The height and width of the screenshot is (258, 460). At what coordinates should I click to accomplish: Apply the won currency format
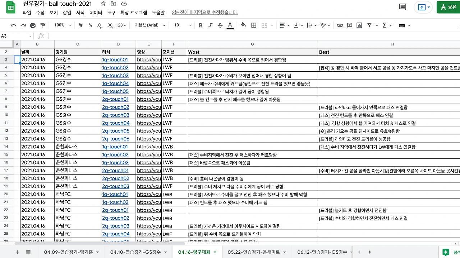pyautogui.click(x=80, y=25)
